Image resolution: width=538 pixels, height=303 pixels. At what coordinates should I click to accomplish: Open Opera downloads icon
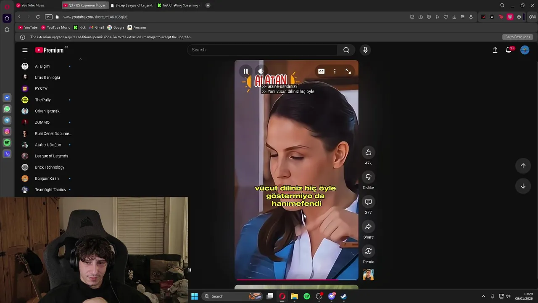(x=454, y=17)
